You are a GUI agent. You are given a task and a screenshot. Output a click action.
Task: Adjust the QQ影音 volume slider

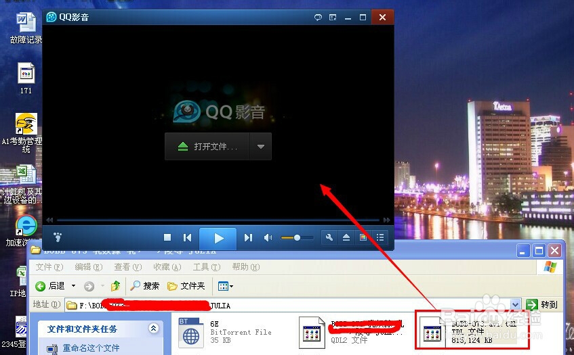click(297, 238)
